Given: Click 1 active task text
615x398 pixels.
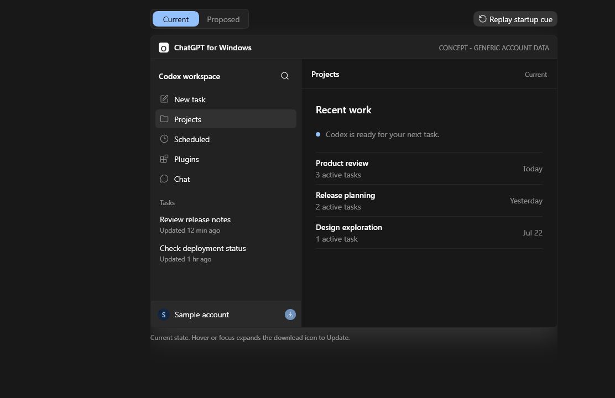Looking at the screenshot, I should pyautogui.click(x=336, y=239).
